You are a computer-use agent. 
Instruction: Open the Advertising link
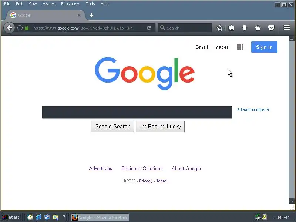(101, 168)
